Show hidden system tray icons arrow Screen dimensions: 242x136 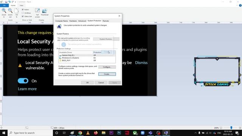tap(195, 133)
